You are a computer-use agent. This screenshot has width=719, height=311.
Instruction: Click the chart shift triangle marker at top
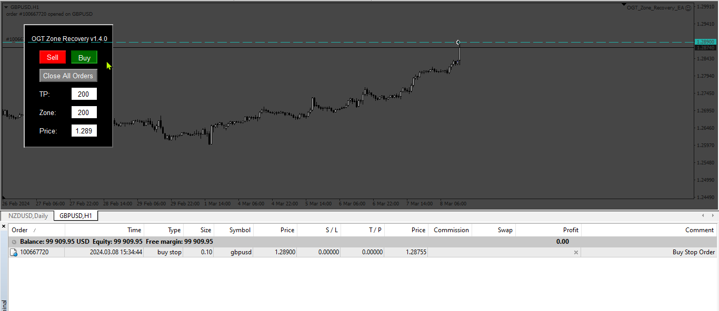tap(624, 6)
